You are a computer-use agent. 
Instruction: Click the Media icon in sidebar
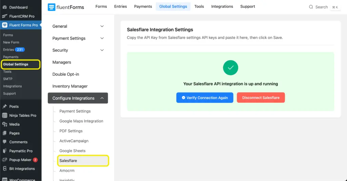[x=5, y=124]
